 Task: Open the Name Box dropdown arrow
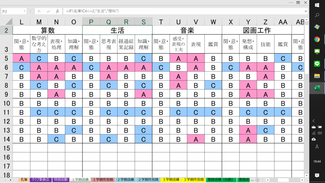[x=25, y=11]
